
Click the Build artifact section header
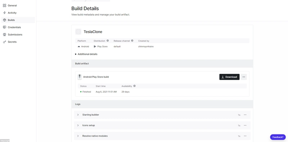[162, 63]
